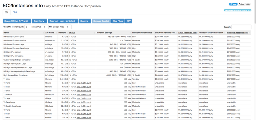Select M2 High Memory Quadruple Extra Large row
The image size is (256, 120).
pos(127,71)
